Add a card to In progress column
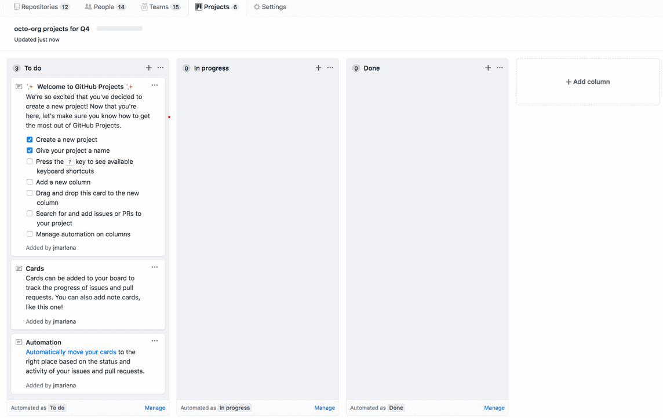663x418 pixels. 318,68
